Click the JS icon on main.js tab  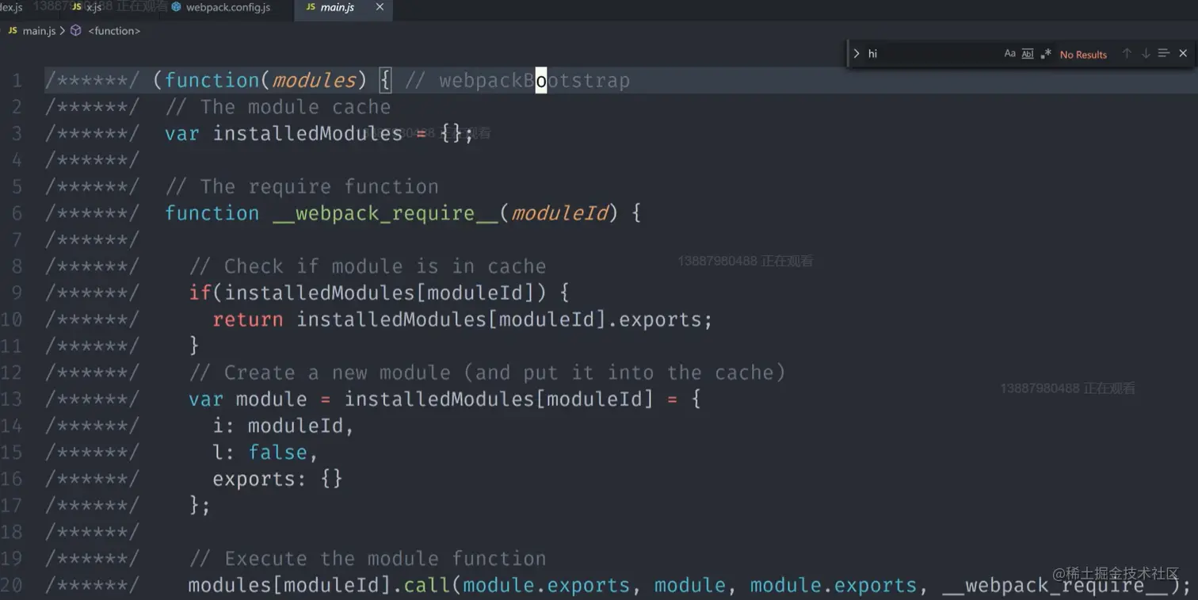(x=311, y=7)
